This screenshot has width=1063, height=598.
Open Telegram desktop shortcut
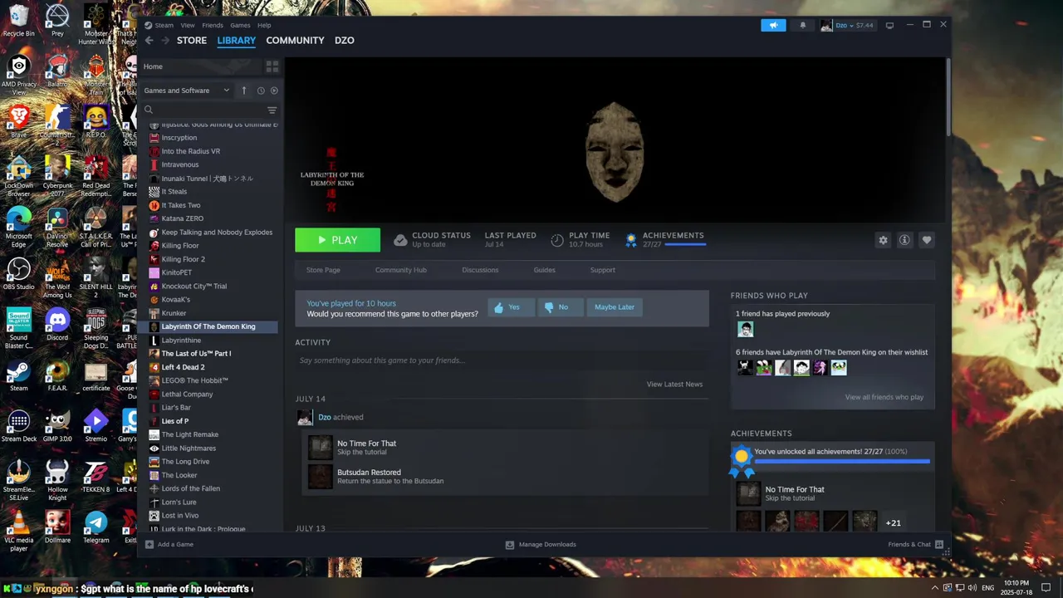click(x=96, y=527)
